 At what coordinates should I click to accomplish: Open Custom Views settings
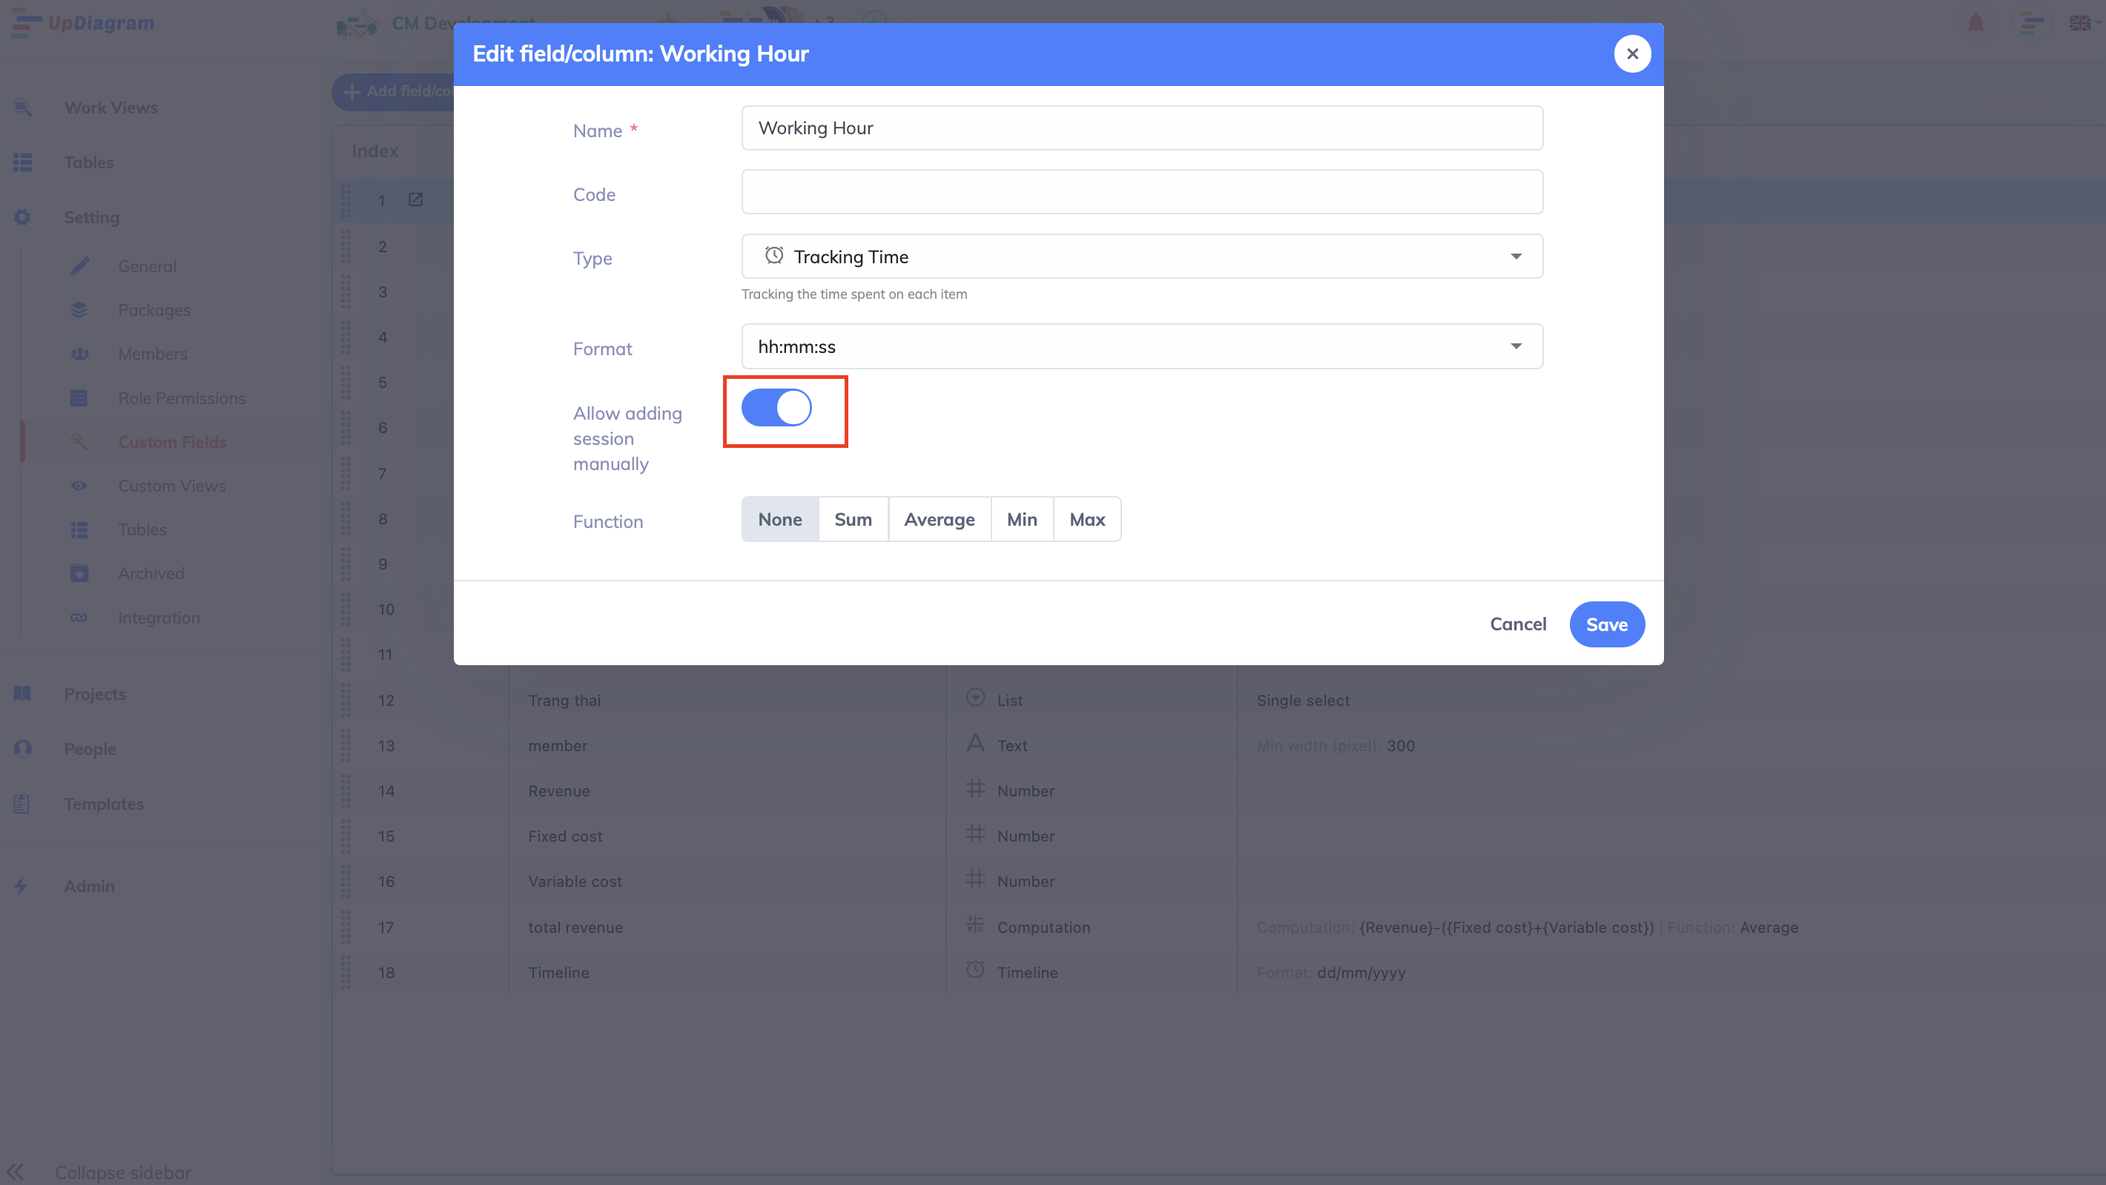point(172,486)
